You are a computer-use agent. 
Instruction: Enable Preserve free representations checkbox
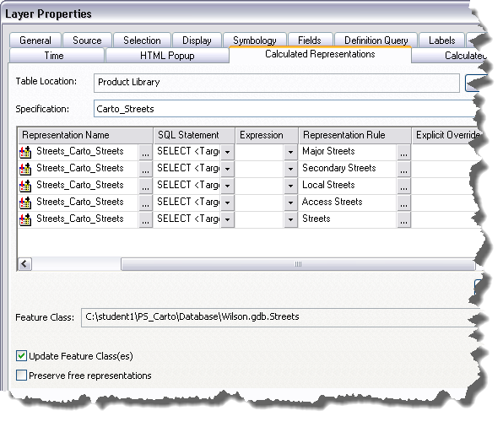[x=21, y=375]
